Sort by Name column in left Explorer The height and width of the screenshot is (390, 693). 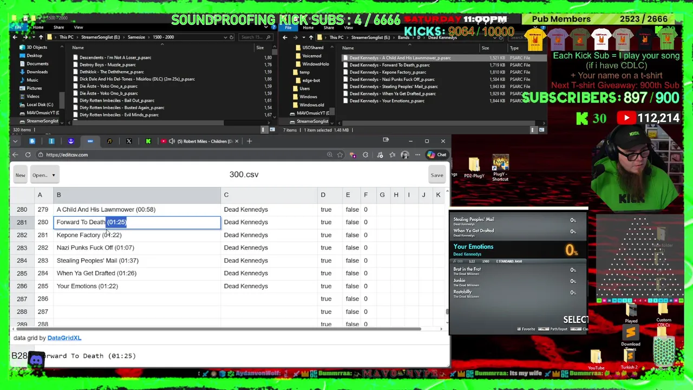click(78, 48)
